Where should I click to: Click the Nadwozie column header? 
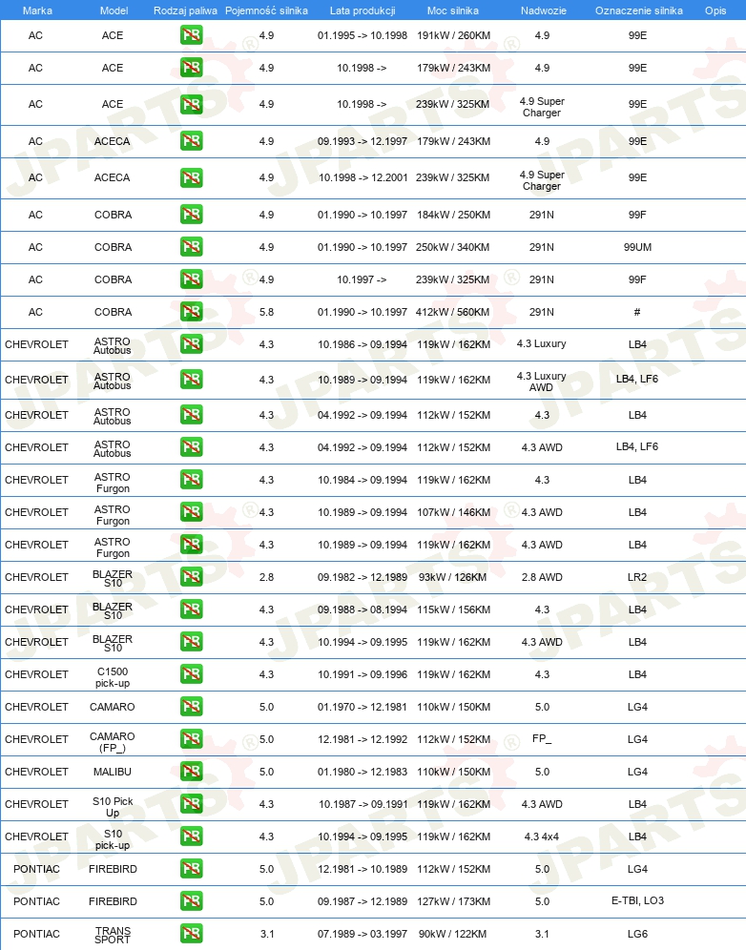coord(544,10)
